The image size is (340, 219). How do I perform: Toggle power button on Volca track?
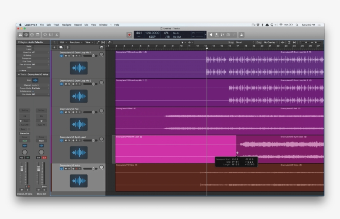[61, 168]
